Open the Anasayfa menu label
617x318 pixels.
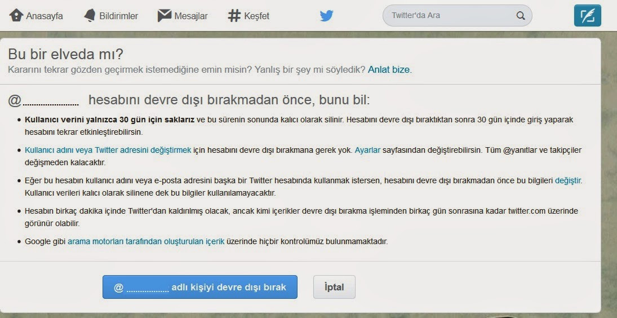(45, 16)
